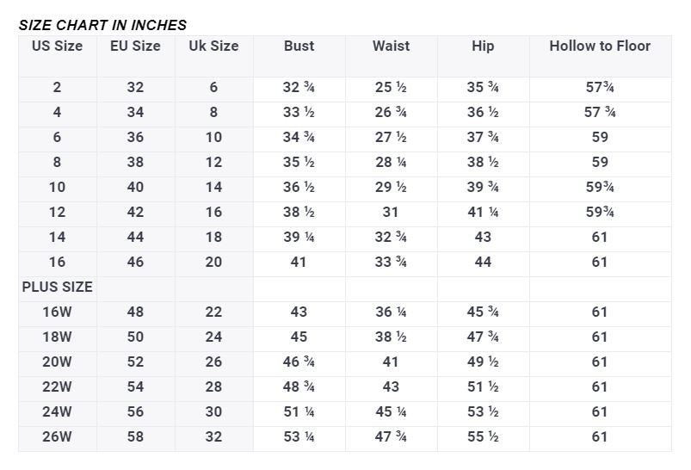
Task: Click hip value 55 ½ cell
Action: click(x=483, y=436)
